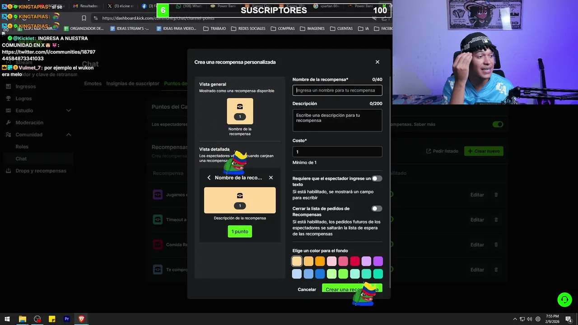Image resolution: width=578 pixels, height=325 pixels.
Task: Click Cancelar in the reward dialog
Action: [307, 289]
